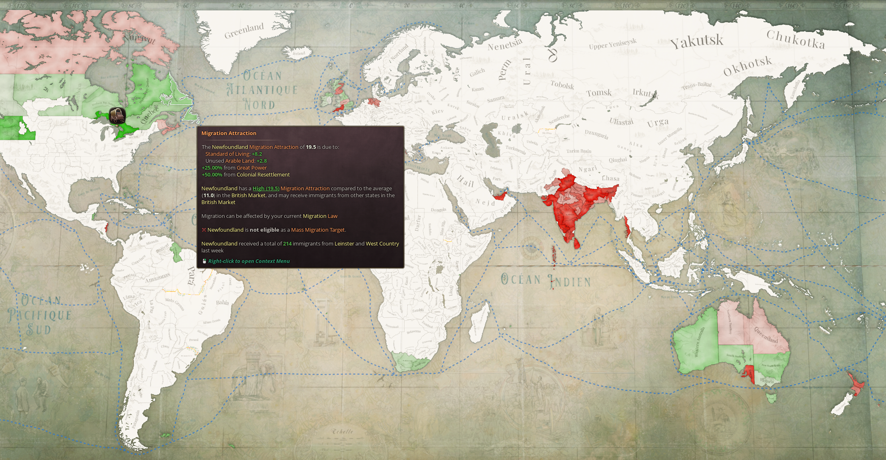Open the Mass Migration Target link

pos(318,230)
